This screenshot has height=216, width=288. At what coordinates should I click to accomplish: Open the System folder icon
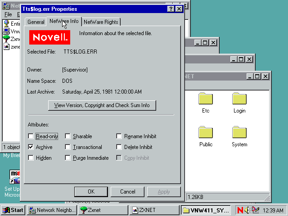(x=239, y=132)
